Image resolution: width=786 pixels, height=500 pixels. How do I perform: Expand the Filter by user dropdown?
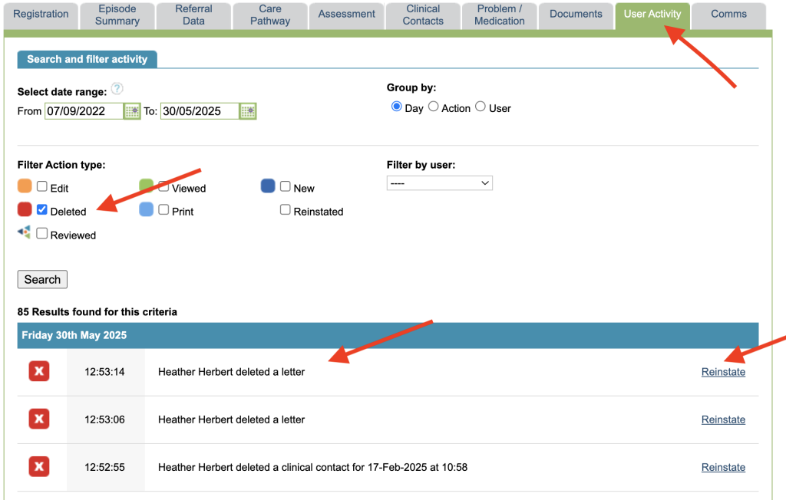[x=439, y=183]
